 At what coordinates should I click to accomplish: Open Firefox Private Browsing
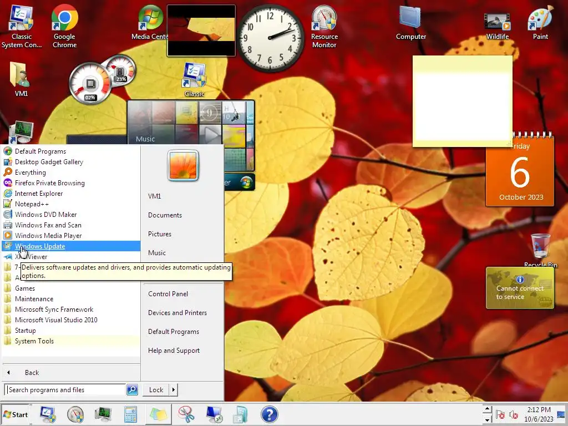coord(71,182)
